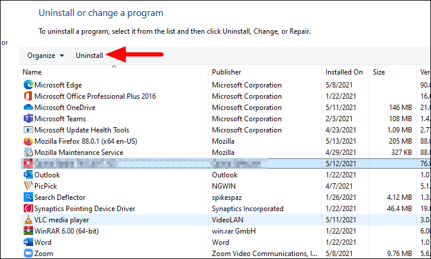The image size is (431, 259).
Task: Open the Organize dropdown menu
Action: pos(46,56)
